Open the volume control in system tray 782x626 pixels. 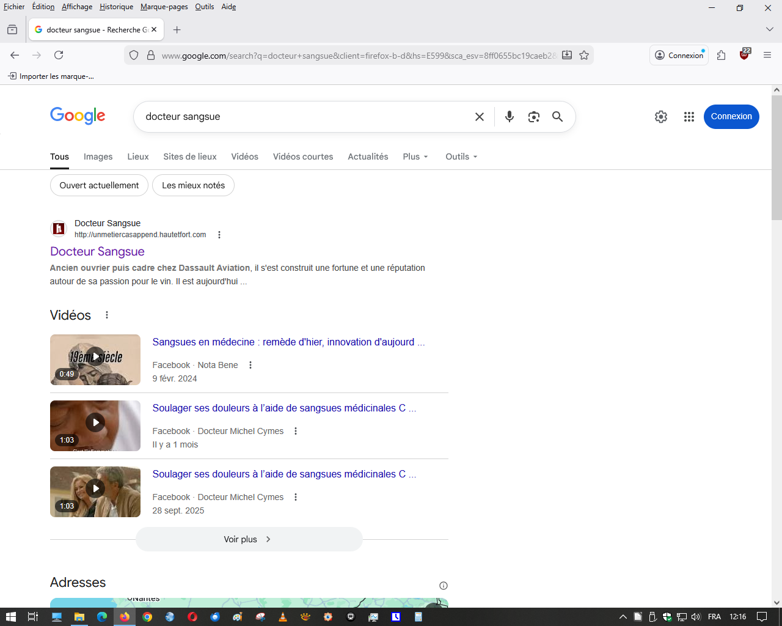coord(696,617)
